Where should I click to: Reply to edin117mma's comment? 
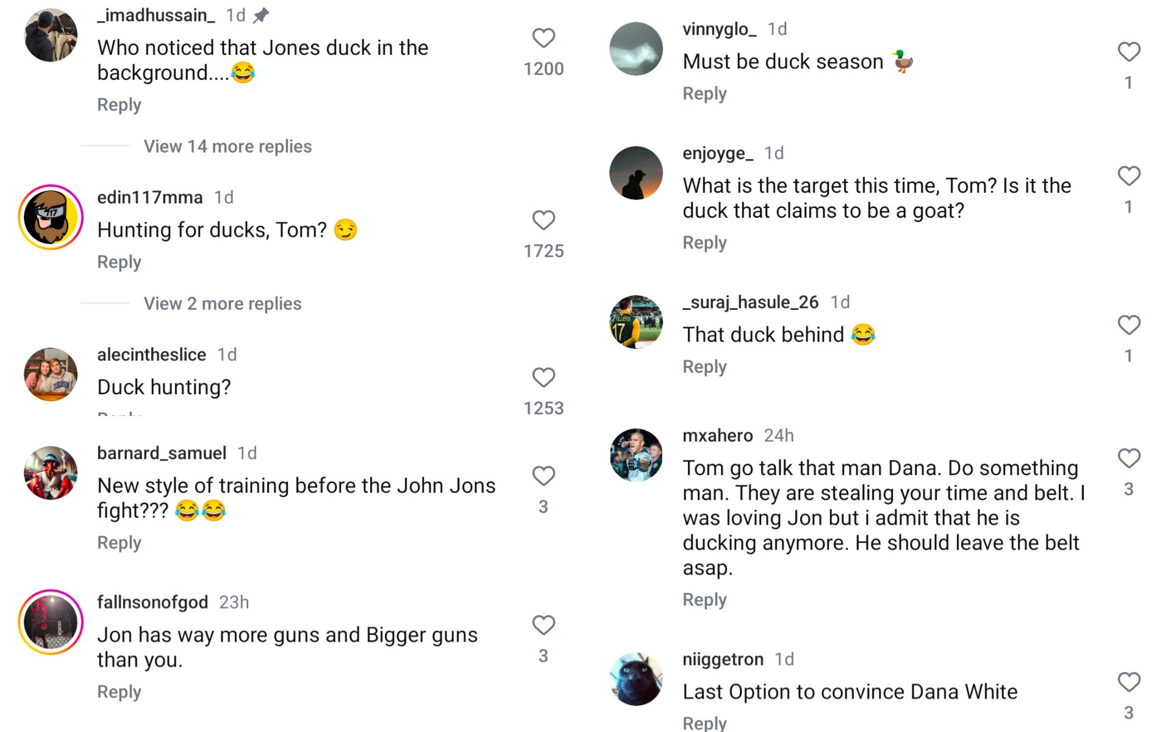118,261
